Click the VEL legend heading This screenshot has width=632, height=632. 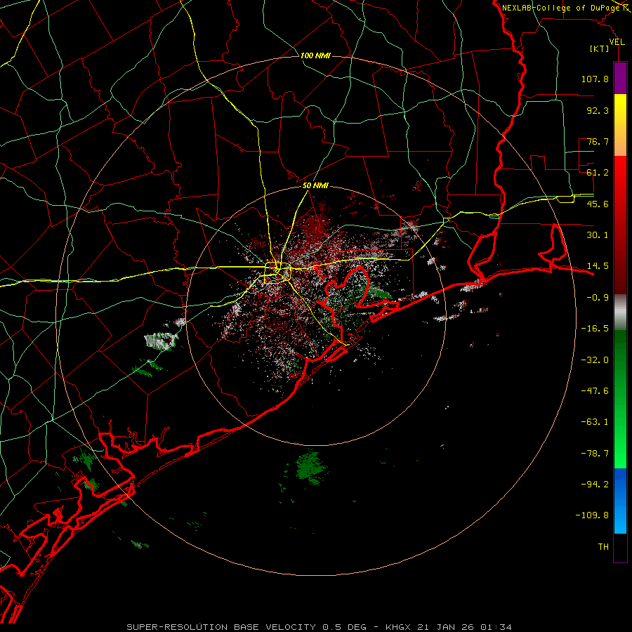(617, 42)
